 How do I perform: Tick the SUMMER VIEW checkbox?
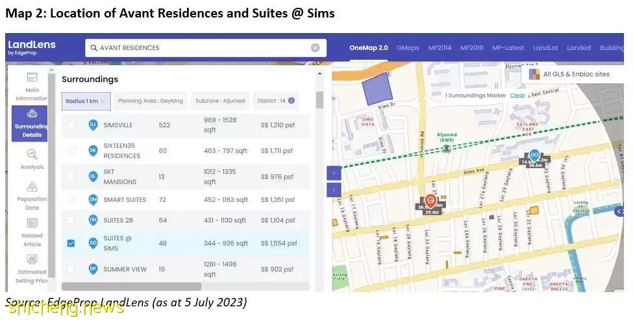(x=71, y=269)
